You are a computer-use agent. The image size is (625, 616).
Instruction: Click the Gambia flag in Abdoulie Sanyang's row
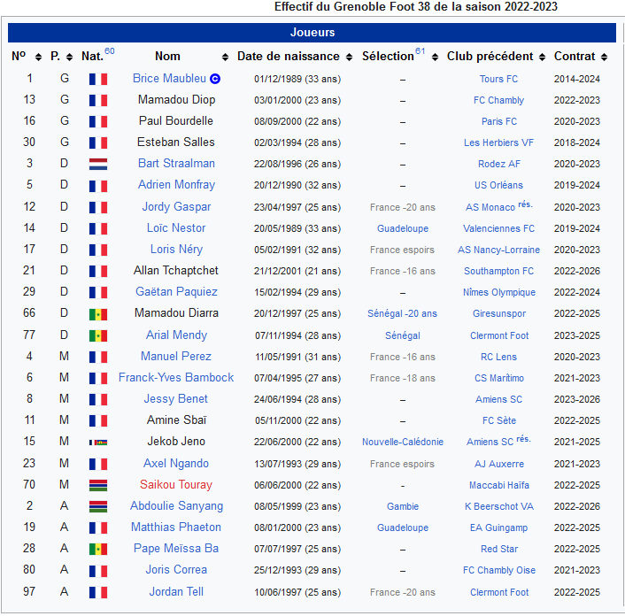point(97,506)
